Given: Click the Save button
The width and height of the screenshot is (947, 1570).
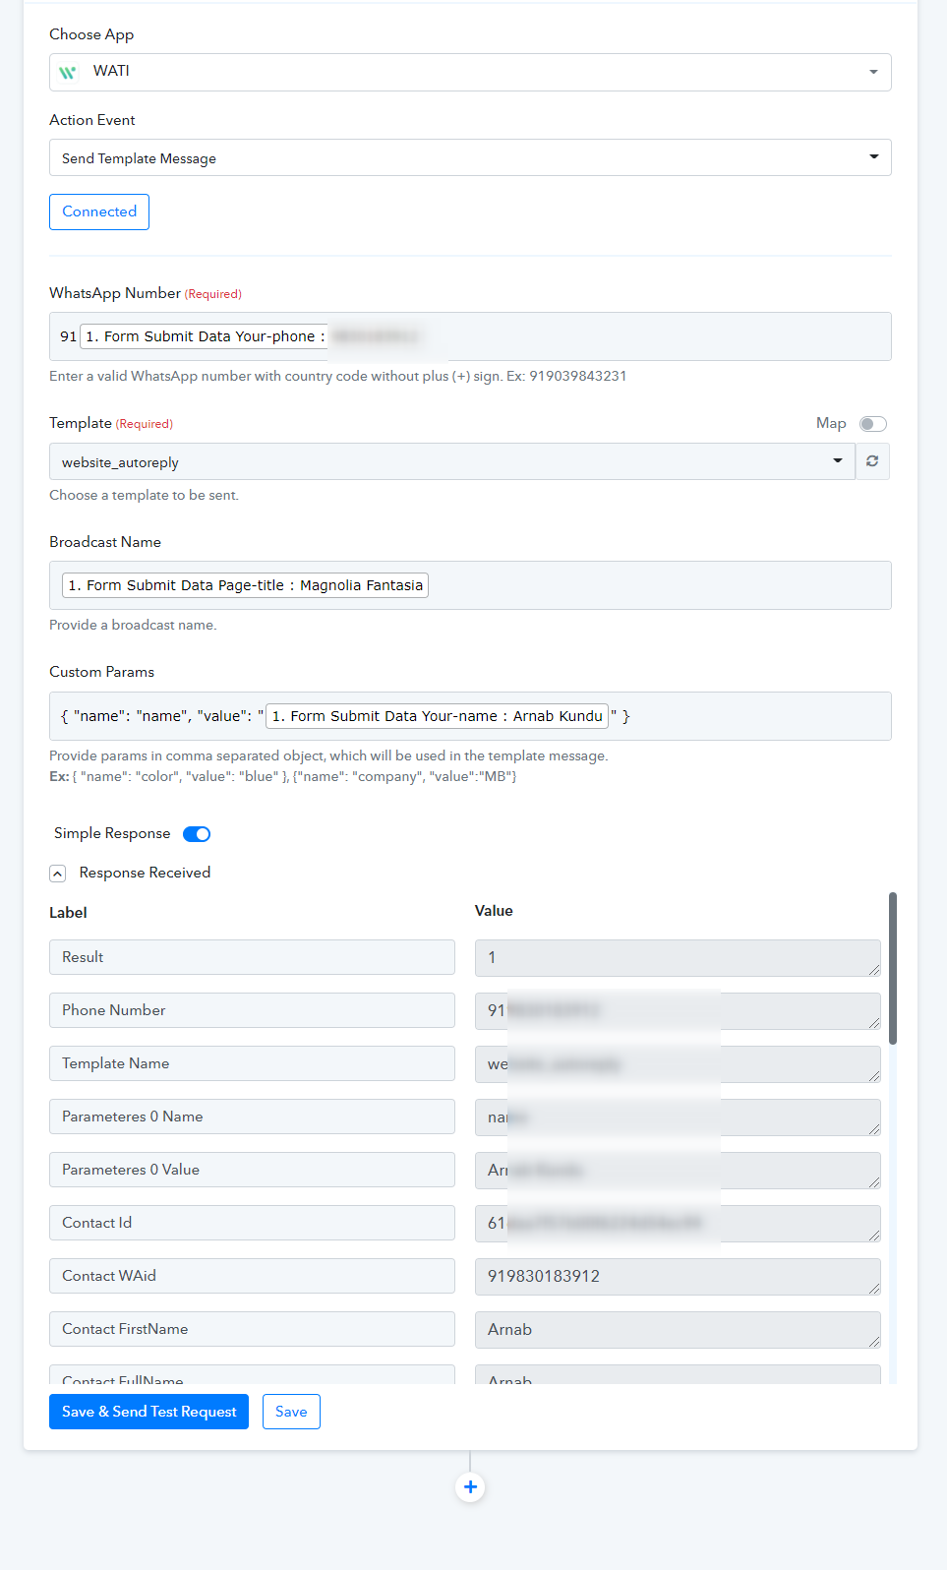Looking at the screenshot, I should click(x=291, y=1412).
